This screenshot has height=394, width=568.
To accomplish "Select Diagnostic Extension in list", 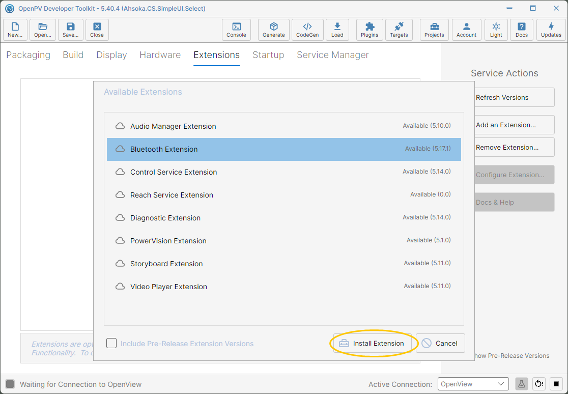I will pos(284,217).
